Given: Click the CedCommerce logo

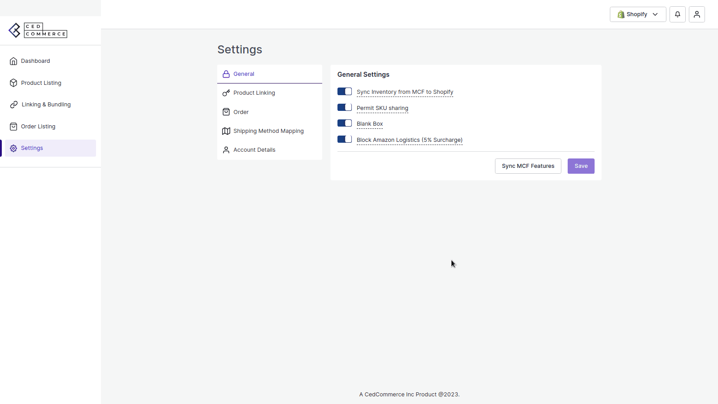Looking at the screenshot, I should pos(38,30).
